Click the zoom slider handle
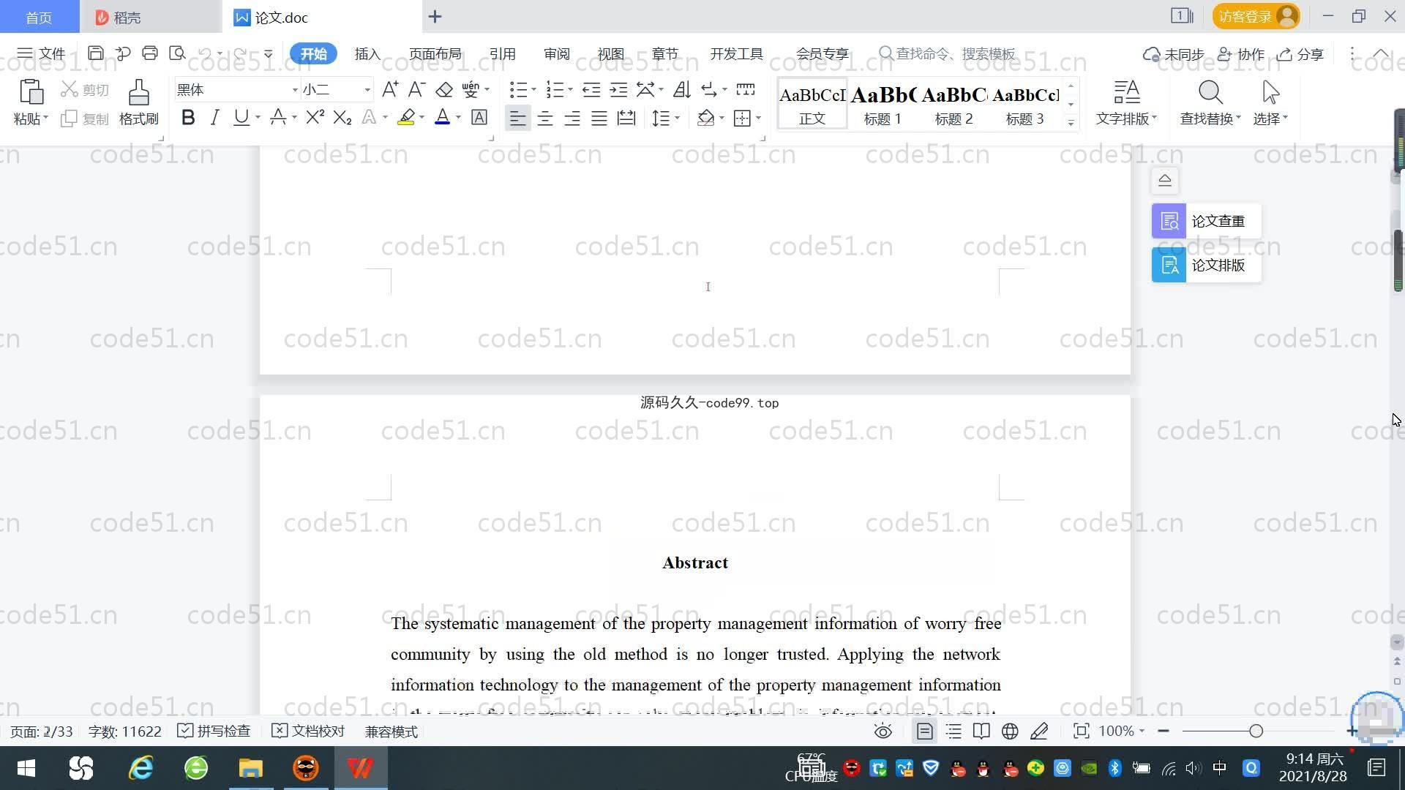This screenshot has height=790, width=1405. coord(1256,731)
